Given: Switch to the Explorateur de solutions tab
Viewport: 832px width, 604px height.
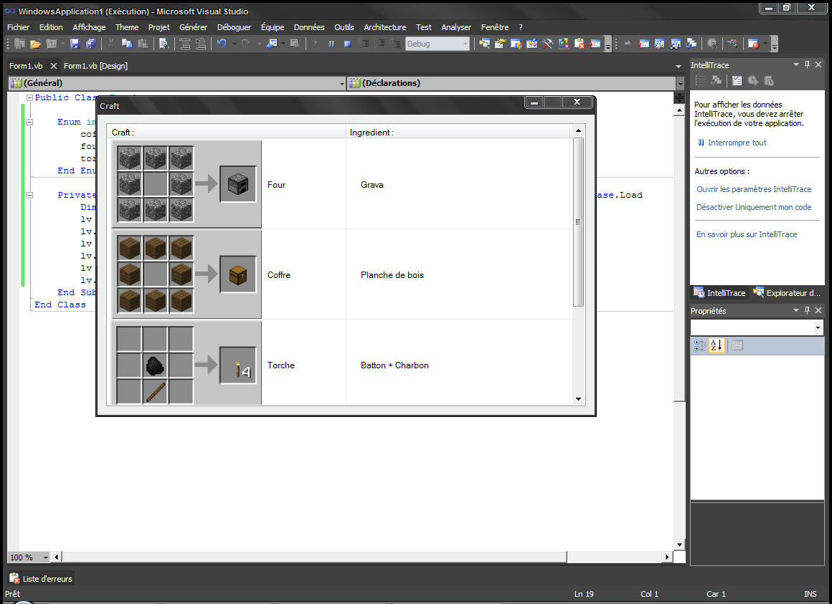Looking at the screenshot, I should [787, 292].
